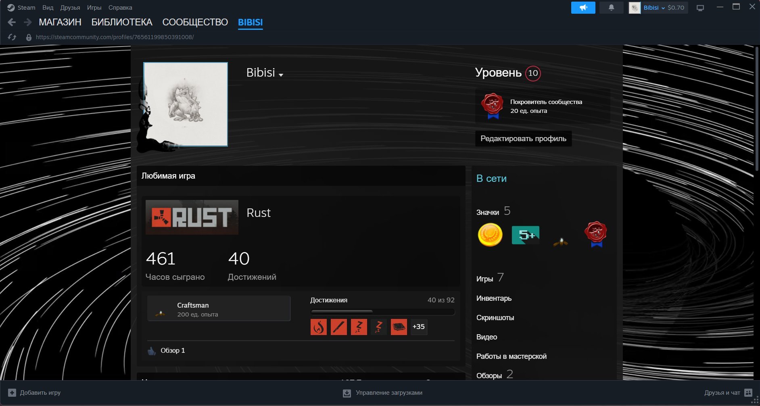Show the +35 more achievements
Image resolution: width=760 pixels, height=406 pixels.
pos(419,327)
